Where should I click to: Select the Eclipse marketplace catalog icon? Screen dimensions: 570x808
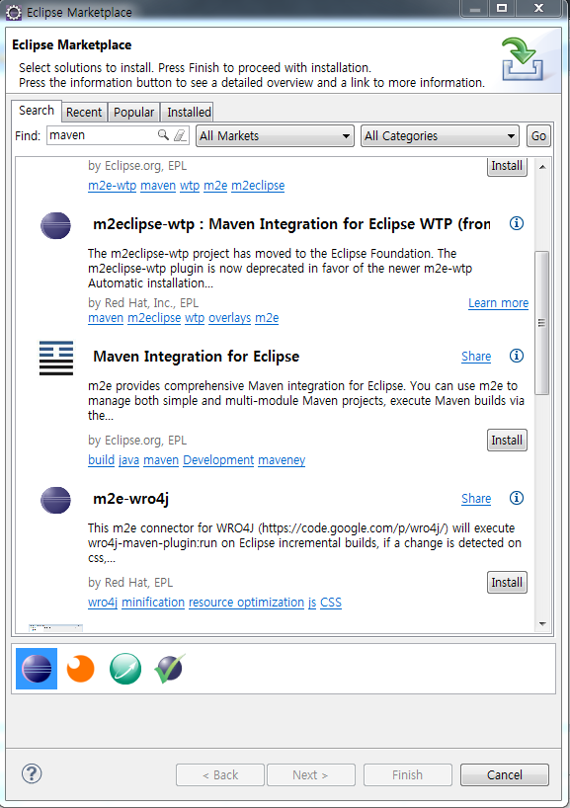[x=37, y=669]
